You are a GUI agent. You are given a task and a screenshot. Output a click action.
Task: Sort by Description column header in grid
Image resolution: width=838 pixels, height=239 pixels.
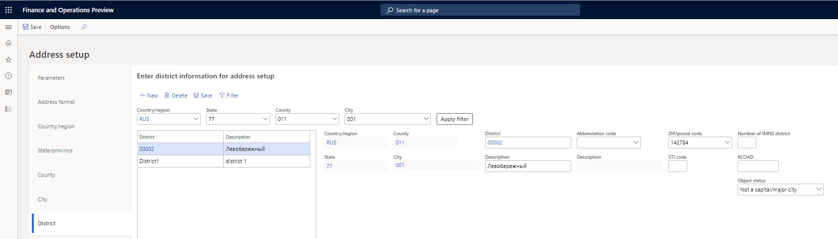pos(267,137)
